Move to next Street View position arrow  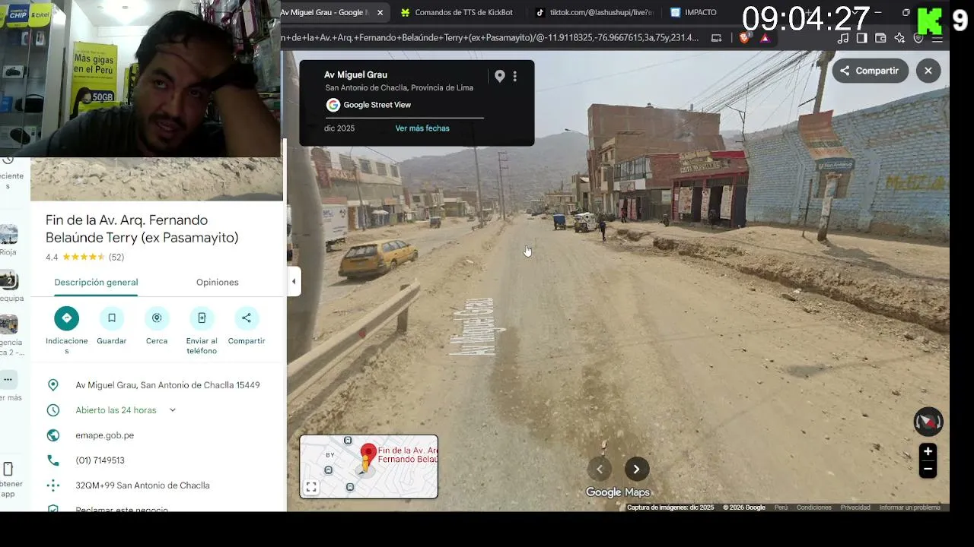[x=637, y=470]
